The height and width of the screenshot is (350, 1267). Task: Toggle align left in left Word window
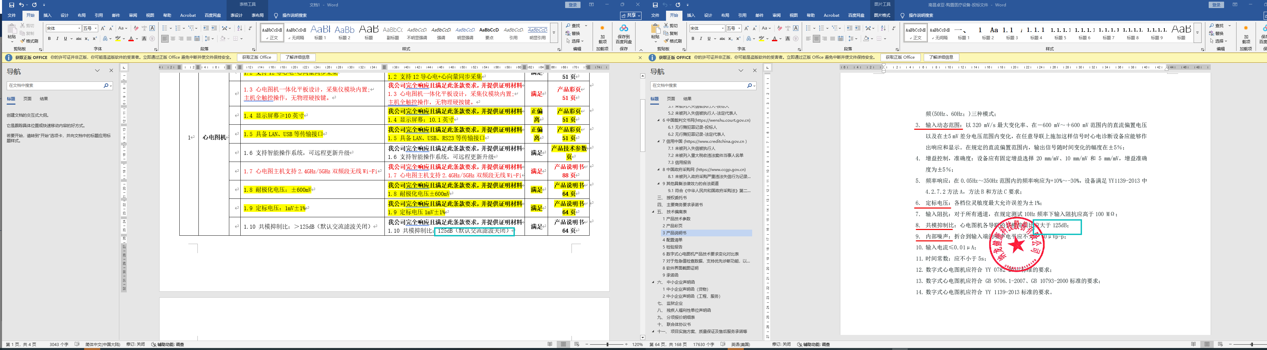[x=165, y=39]
